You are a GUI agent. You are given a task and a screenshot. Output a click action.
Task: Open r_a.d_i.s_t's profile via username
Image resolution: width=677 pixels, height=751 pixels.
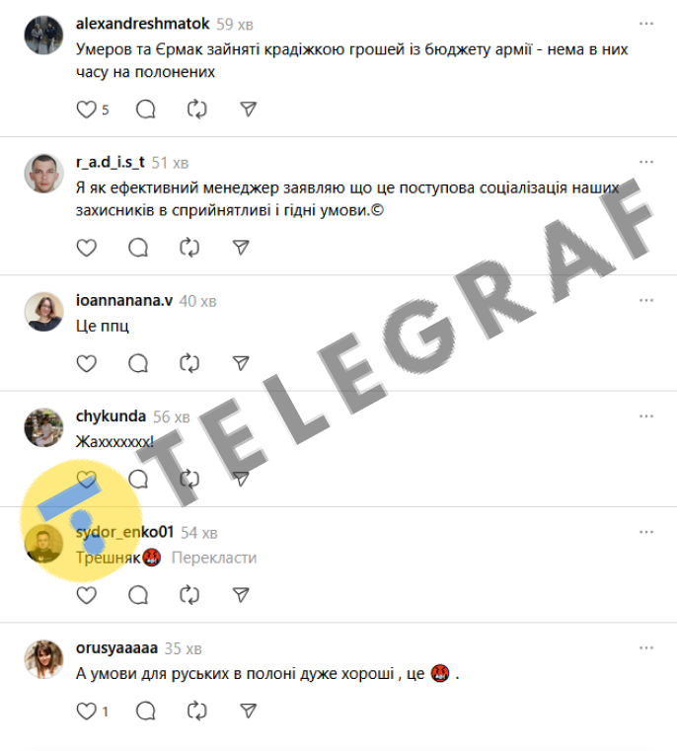pyautogui.click(x=111, y=163)
